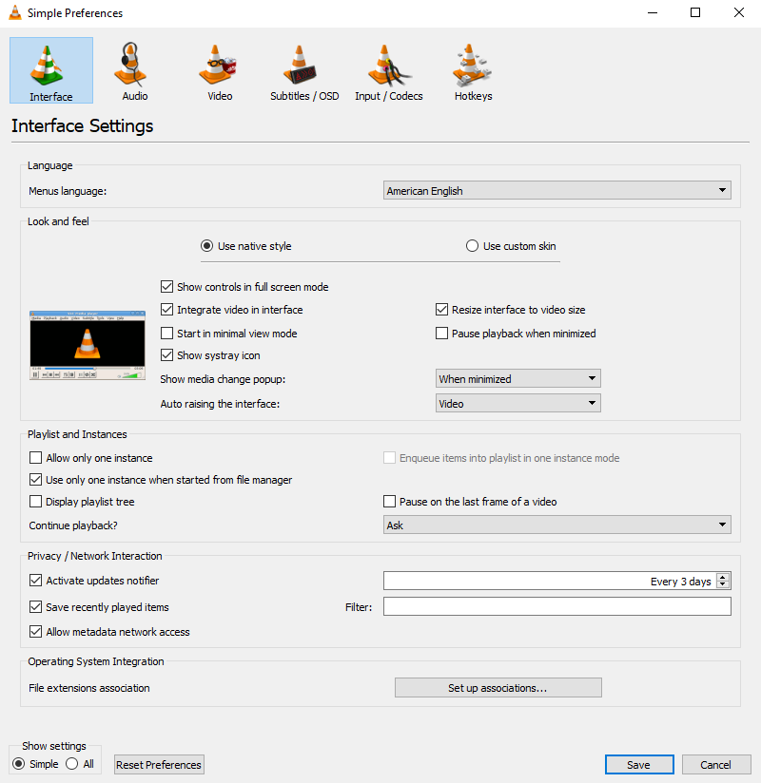Viewport: 761px width, 783px height.
Task: Open the Menus language dropdown
Action: tap(557, 190)
